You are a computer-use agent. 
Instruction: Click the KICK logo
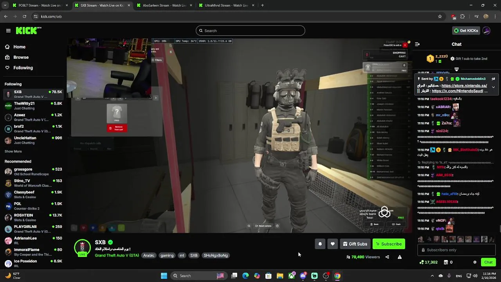pyautogui.click(x=29, y=31)
